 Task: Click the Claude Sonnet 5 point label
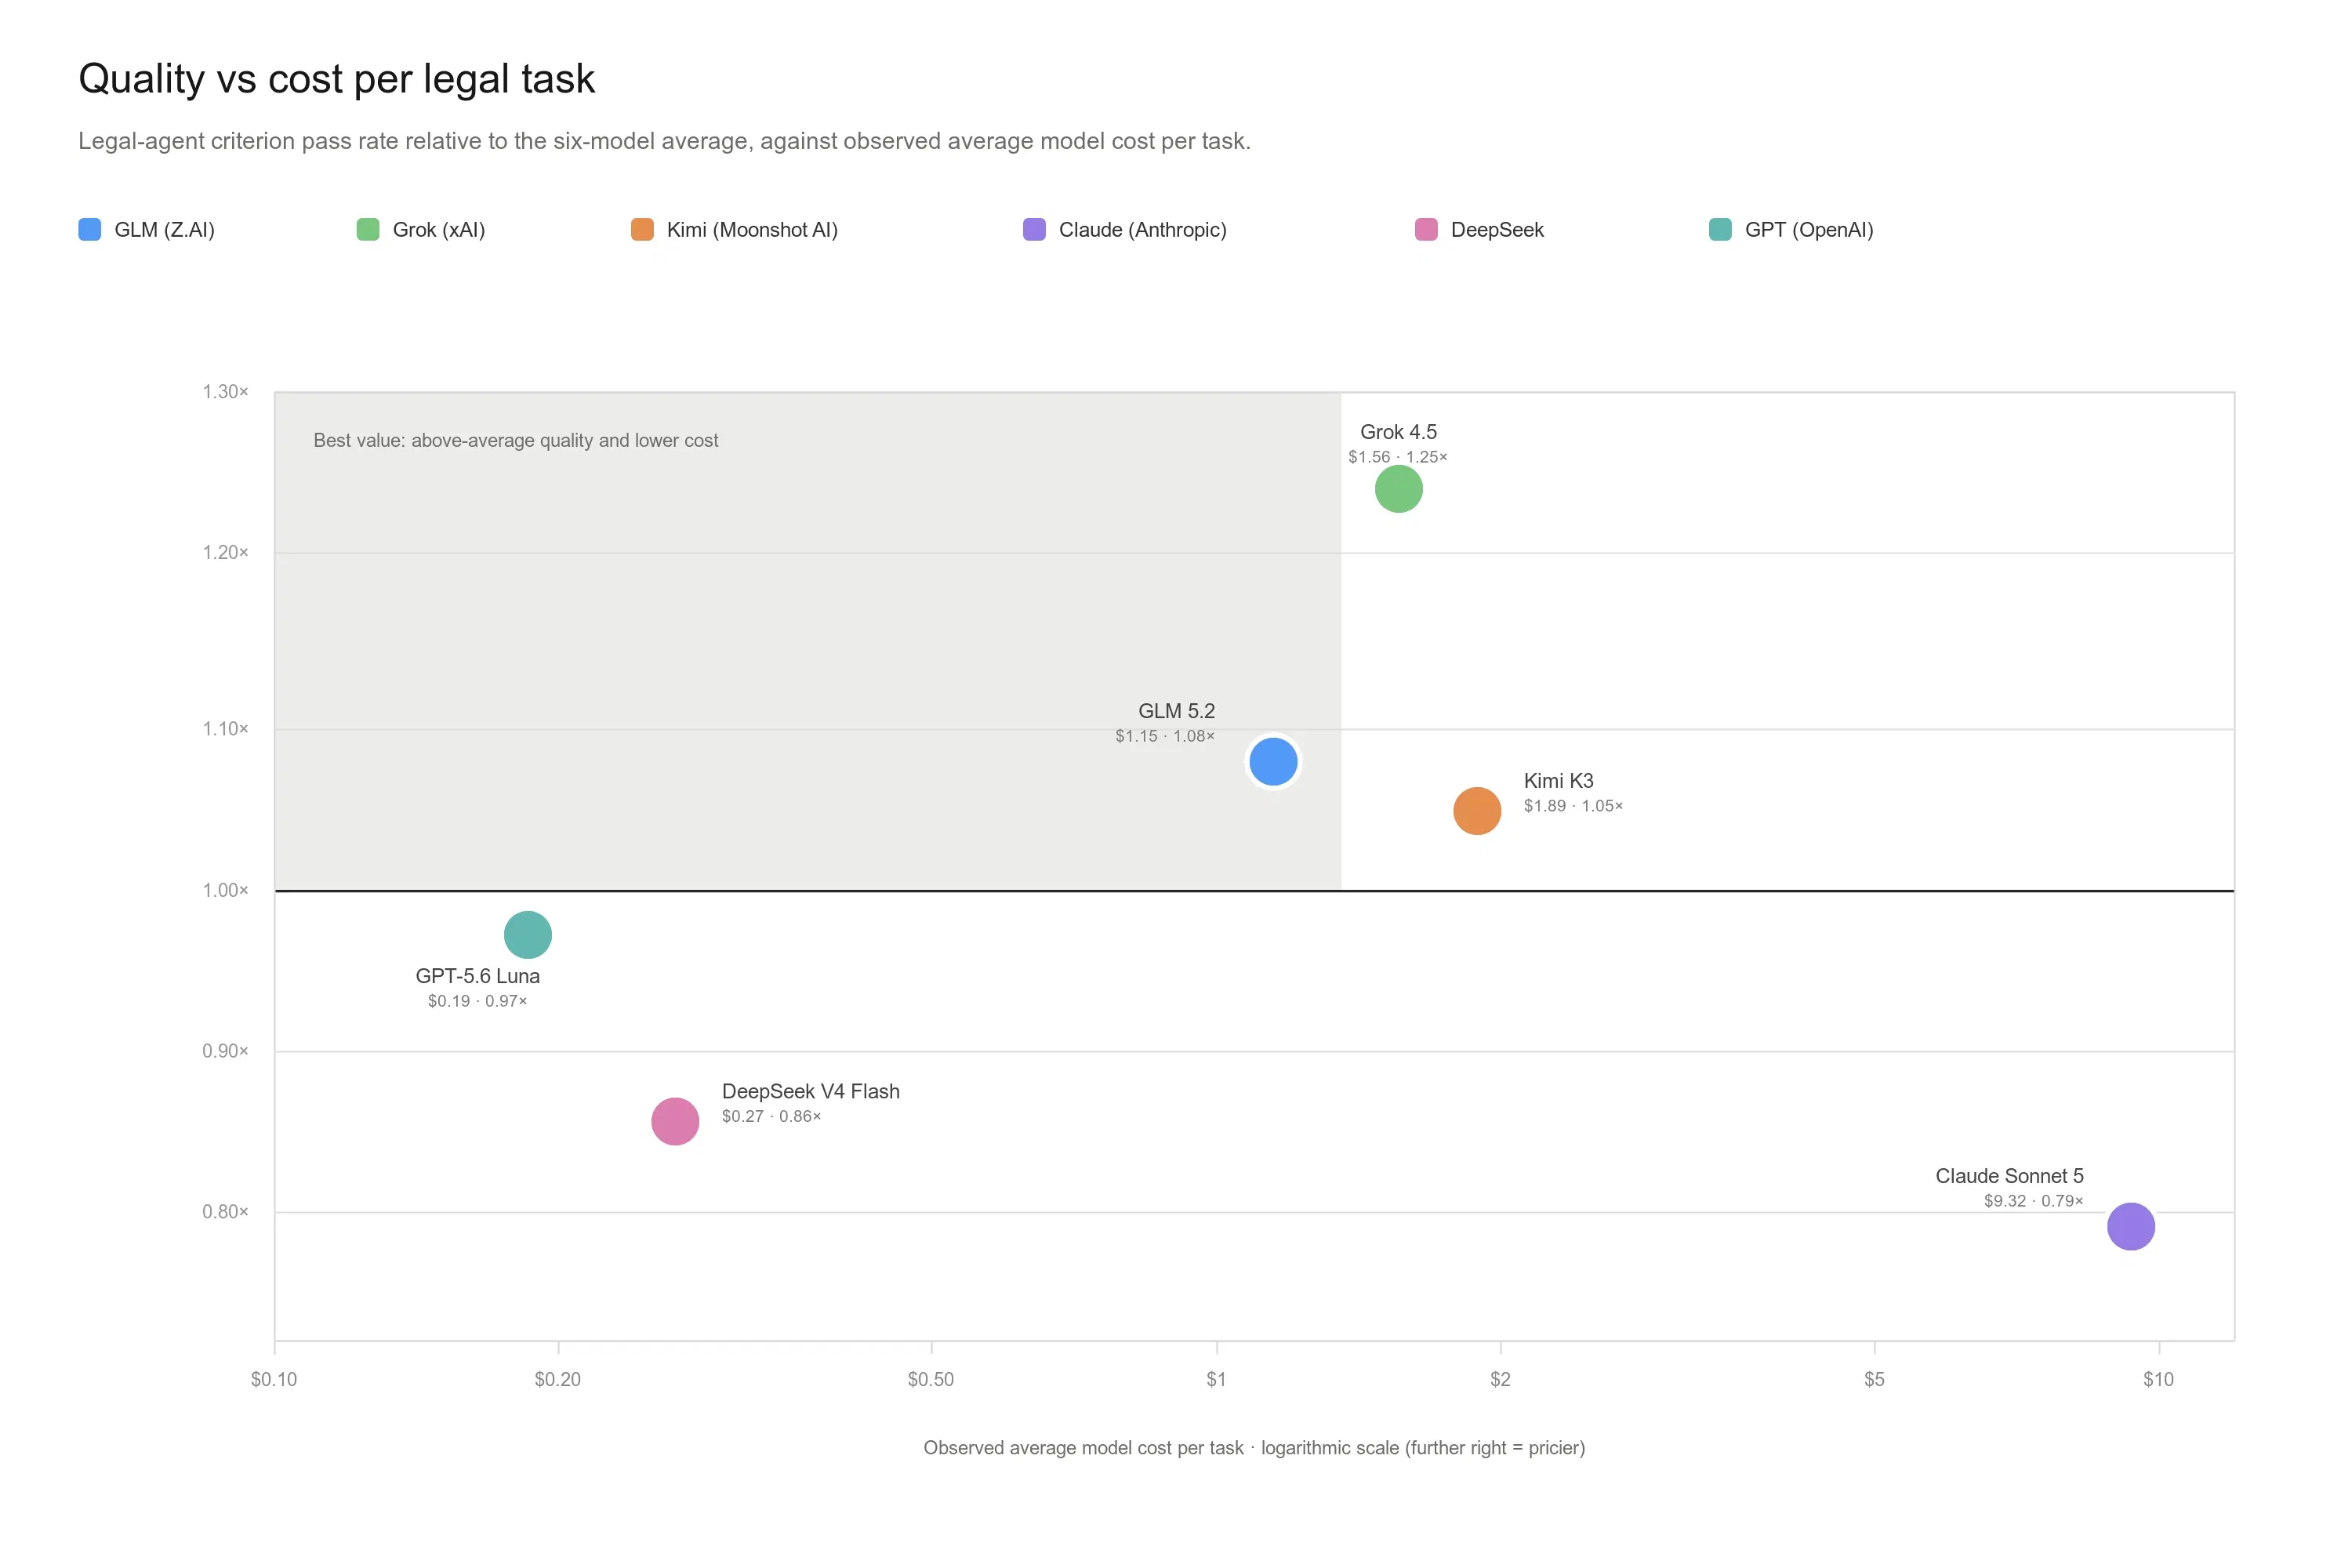click(x=2009, y=1176)
